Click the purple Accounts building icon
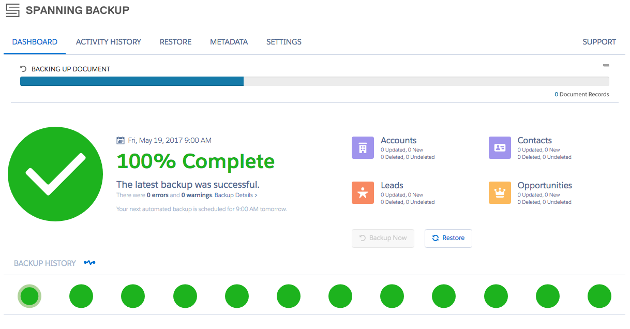Screen dimensions: 630x329 click(x=363, y=147)
